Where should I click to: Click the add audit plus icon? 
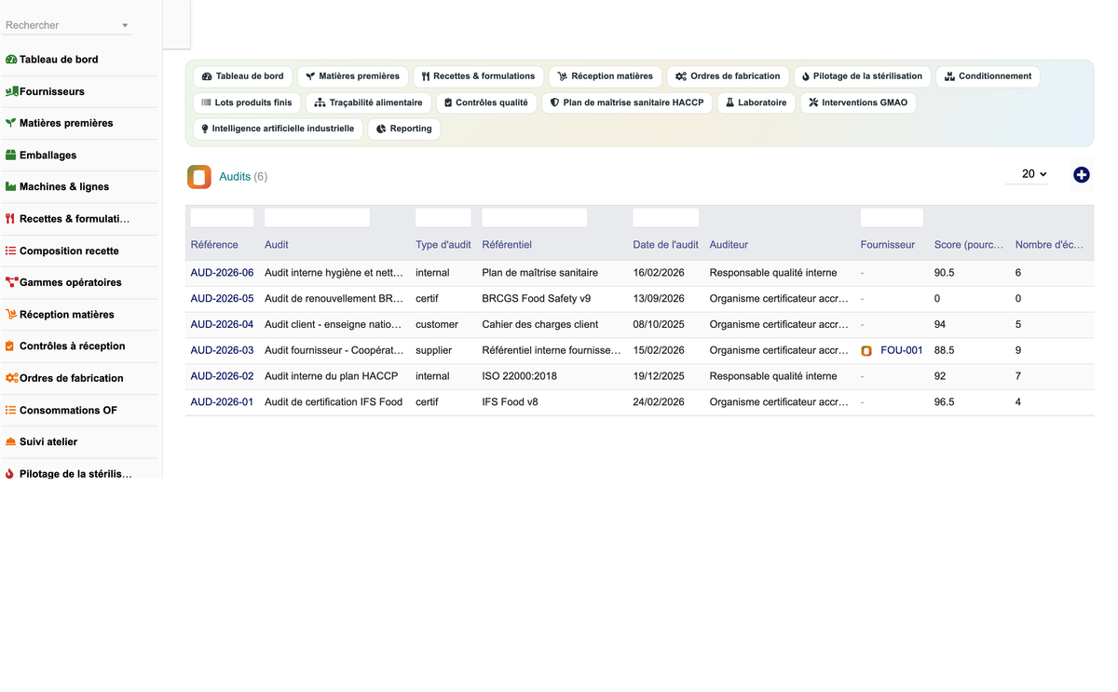click(x=1081, y=174)
